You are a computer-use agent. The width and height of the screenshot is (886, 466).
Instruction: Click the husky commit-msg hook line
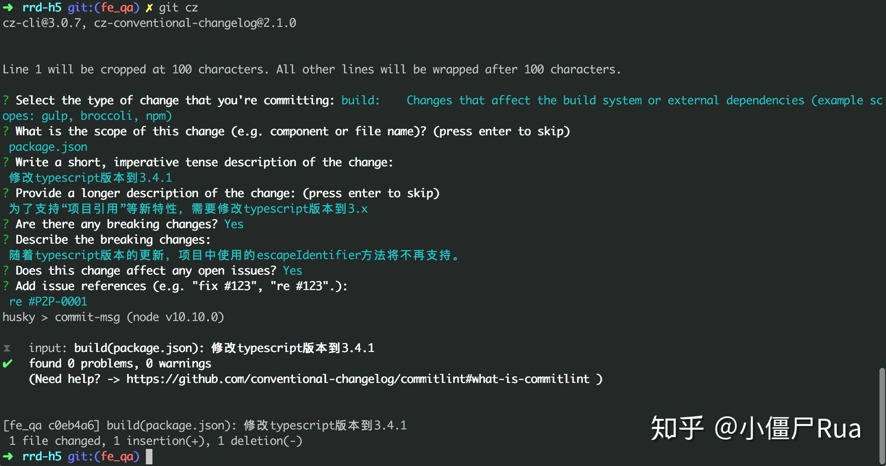113,317
